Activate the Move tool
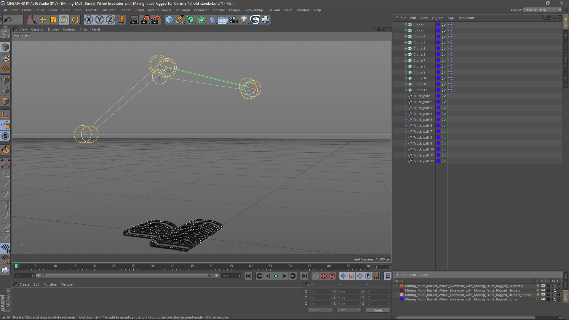This screenshot has width=569, height=320. point(42,20)
